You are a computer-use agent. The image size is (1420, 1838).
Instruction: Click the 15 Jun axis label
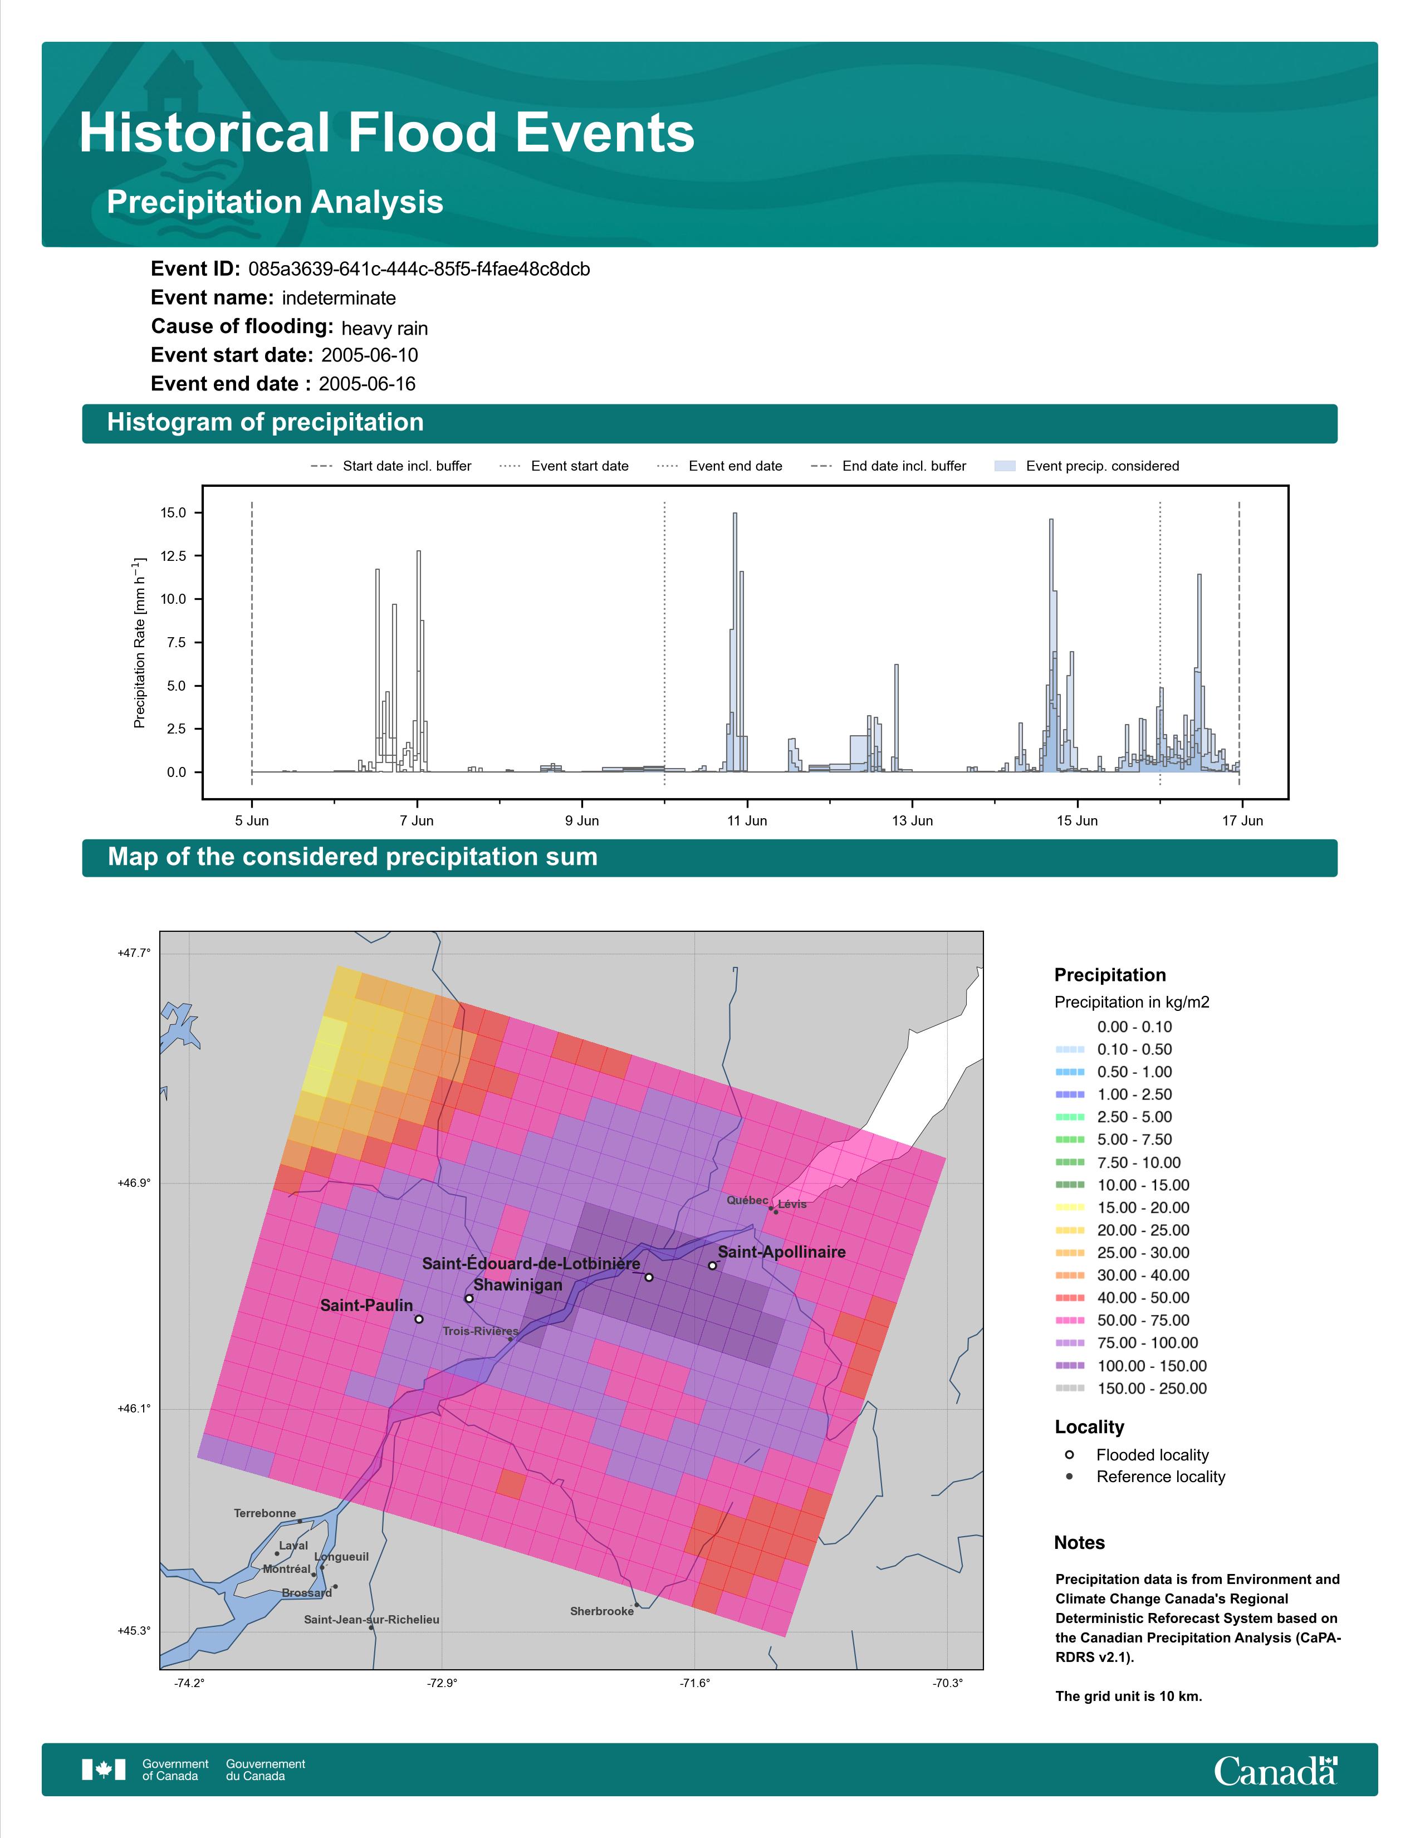tap(1078, 820)
